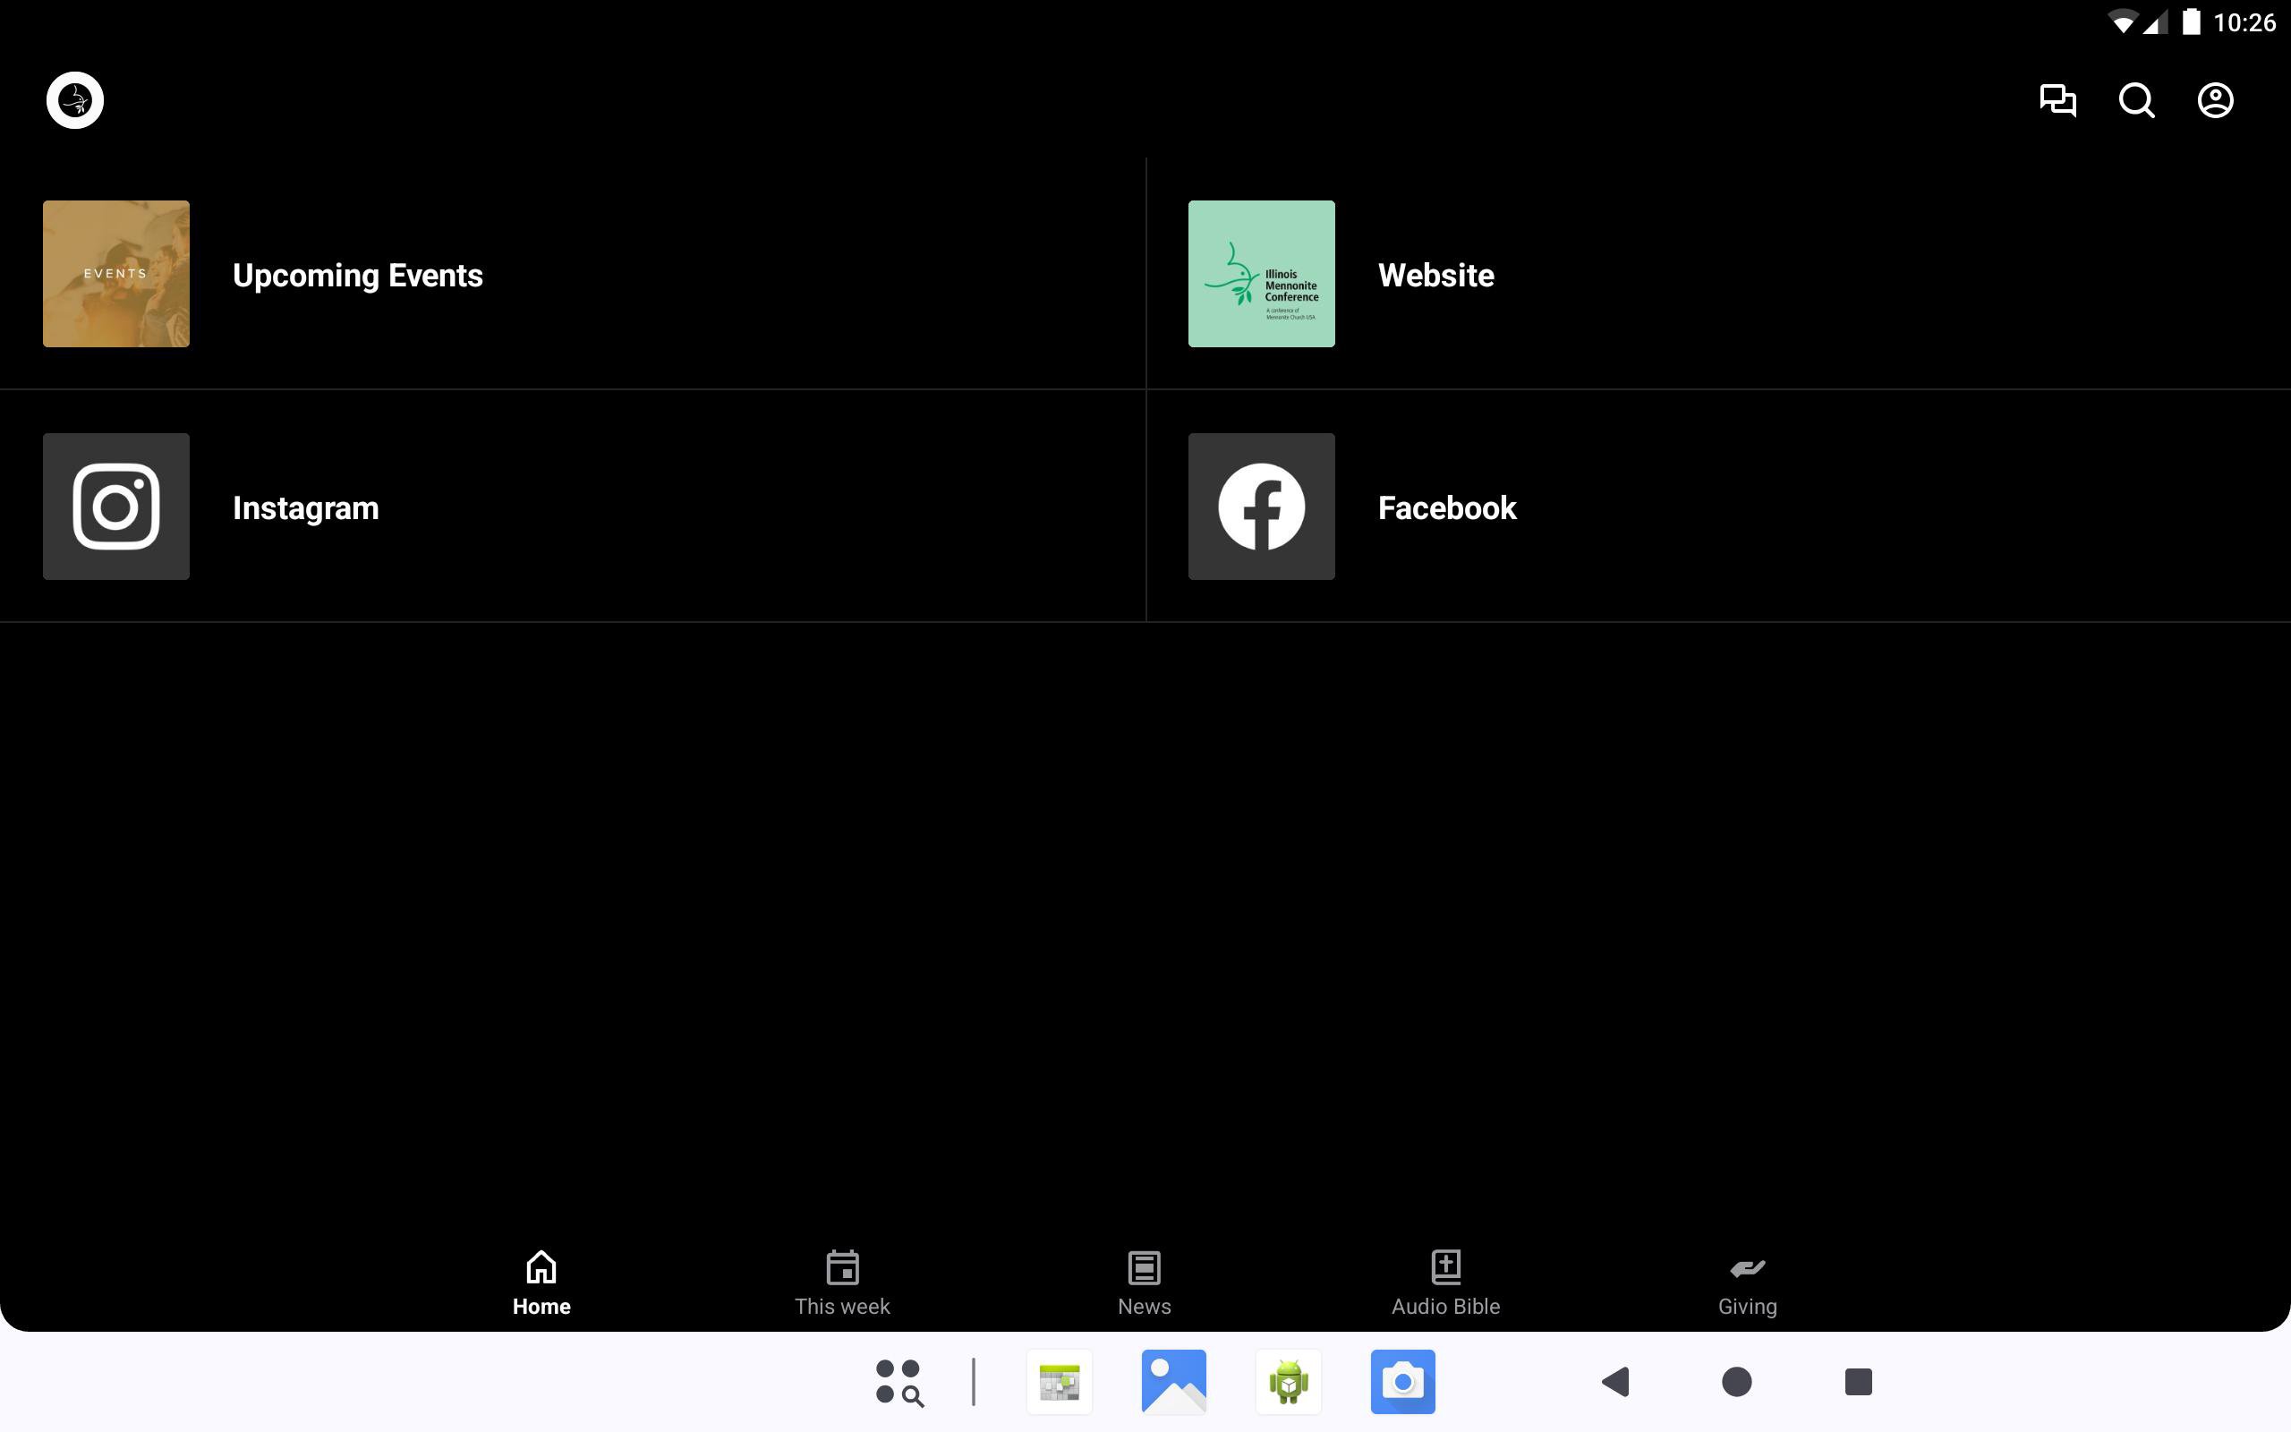
Task: Switch to the This week tab
Action: coord(841,1283)
